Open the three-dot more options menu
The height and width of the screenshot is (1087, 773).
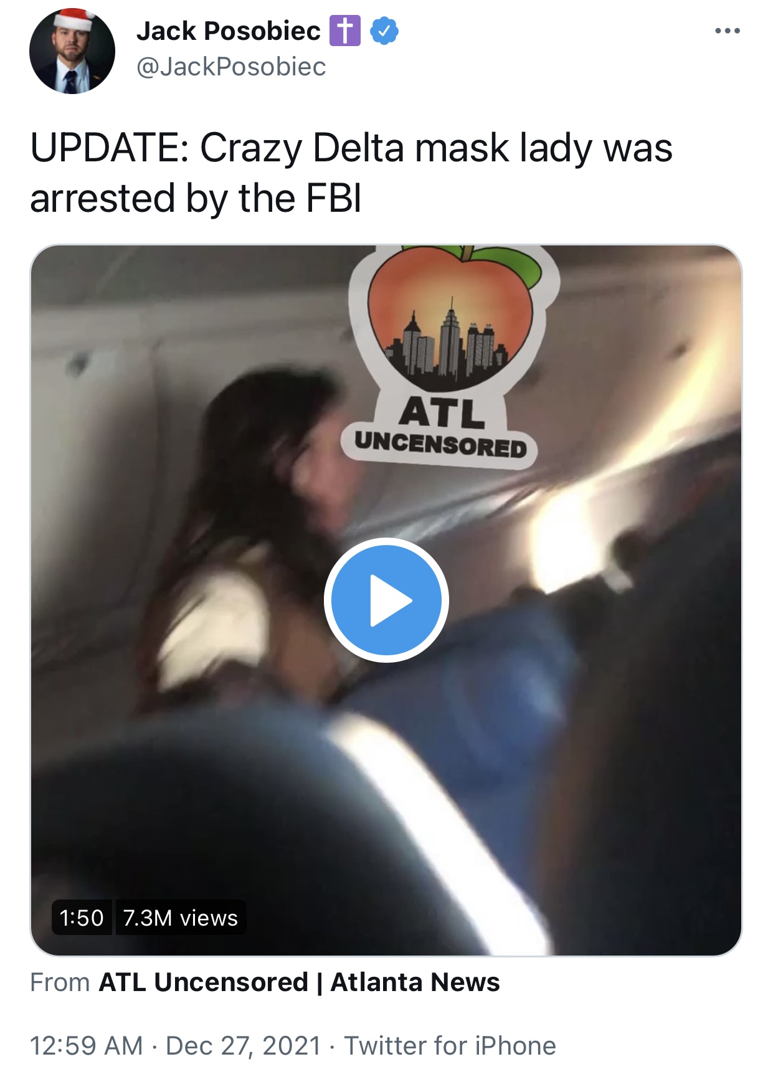pyautogui.click(x=727, y=31)
